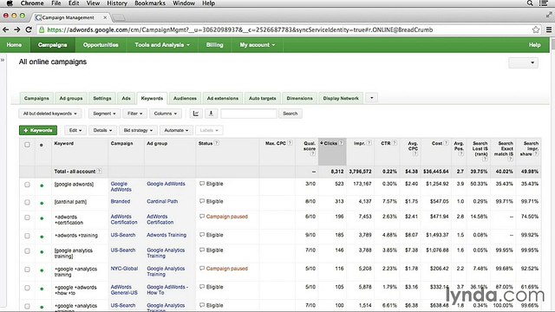Open the Details dropdown
Viewport: 555px width, 312px height.
pos(102,130)
